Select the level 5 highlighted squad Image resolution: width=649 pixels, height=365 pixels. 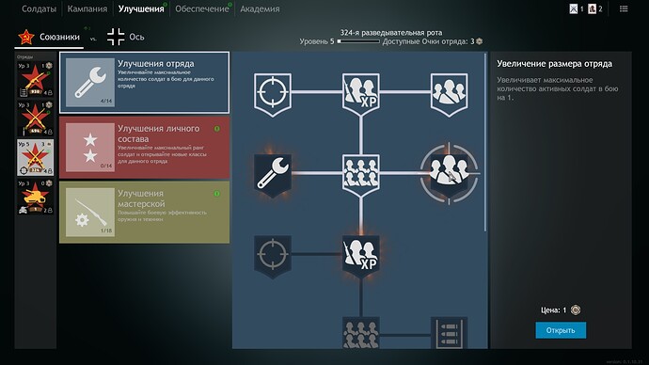pyautogui.click(x=35, y=157)
